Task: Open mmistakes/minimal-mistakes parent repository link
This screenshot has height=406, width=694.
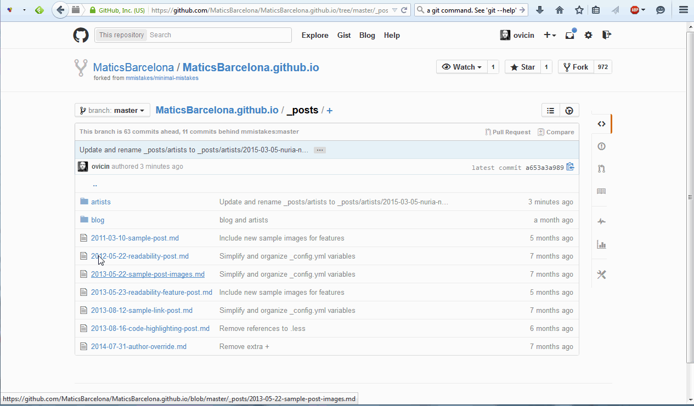Action: [162, 78]
